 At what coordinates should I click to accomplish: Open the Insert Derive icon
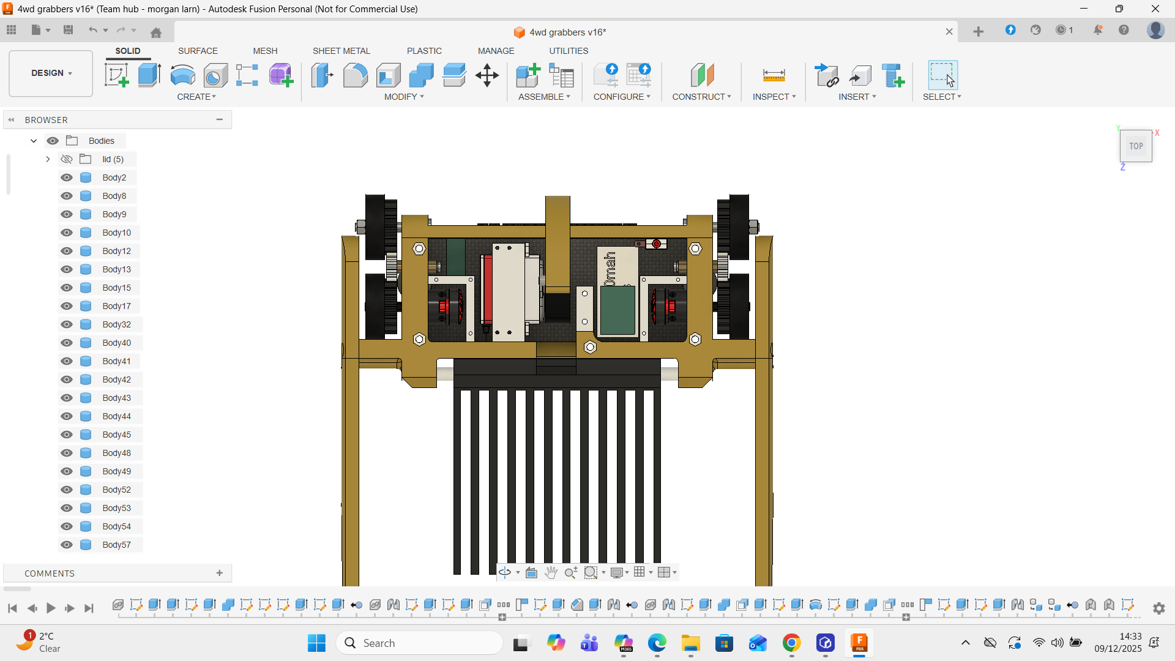point(827,75)
